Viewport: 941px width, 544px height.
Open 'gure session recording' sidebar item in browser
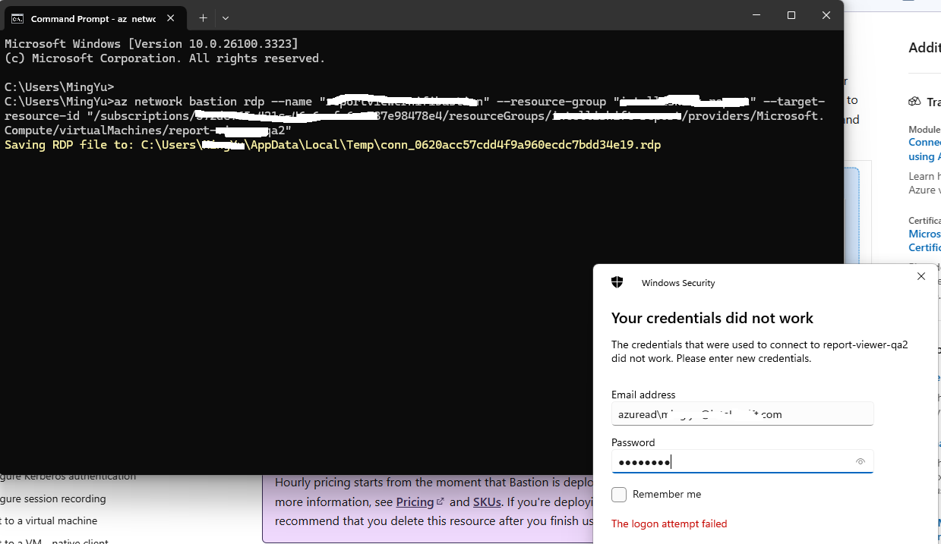pyautogui.click(x=53, y=498)
